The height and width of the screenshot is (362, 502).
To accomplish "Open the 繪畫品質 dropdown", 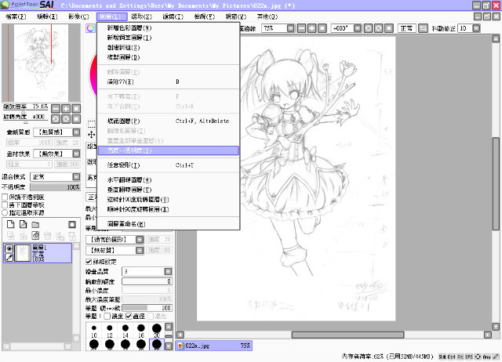I will [x=168, y=271].
